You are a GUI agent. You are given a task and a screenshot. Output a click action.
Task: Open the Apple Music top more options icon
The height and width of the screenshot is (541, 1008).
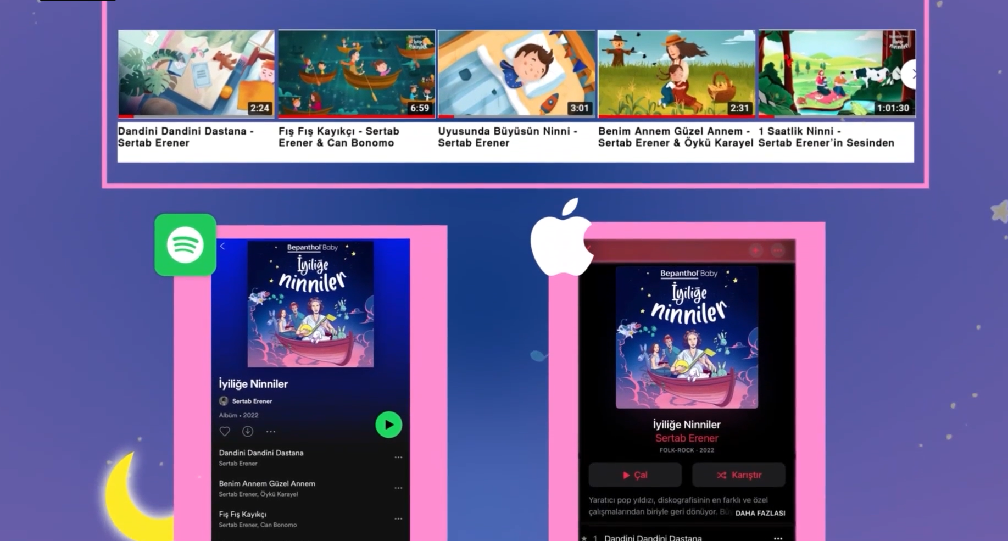point(778,250)
